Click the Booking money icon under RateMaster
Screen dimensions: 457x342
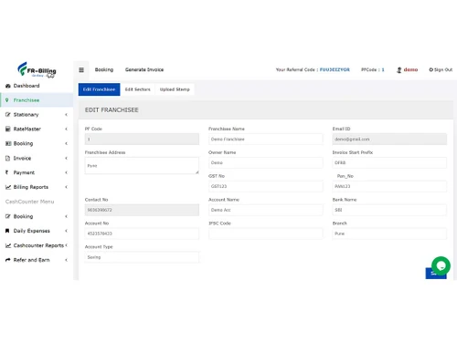pyautogui.click(x=8, y=143)
